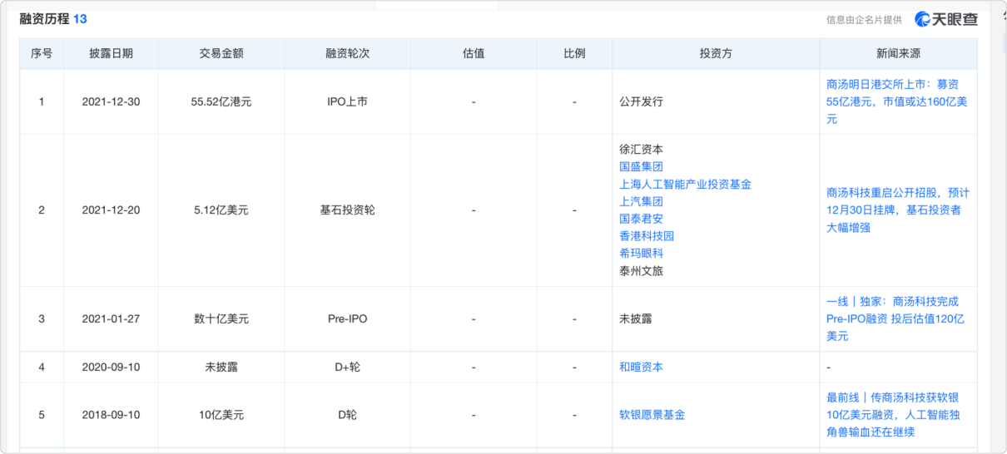Click the 比例 column header

point(574,53)
